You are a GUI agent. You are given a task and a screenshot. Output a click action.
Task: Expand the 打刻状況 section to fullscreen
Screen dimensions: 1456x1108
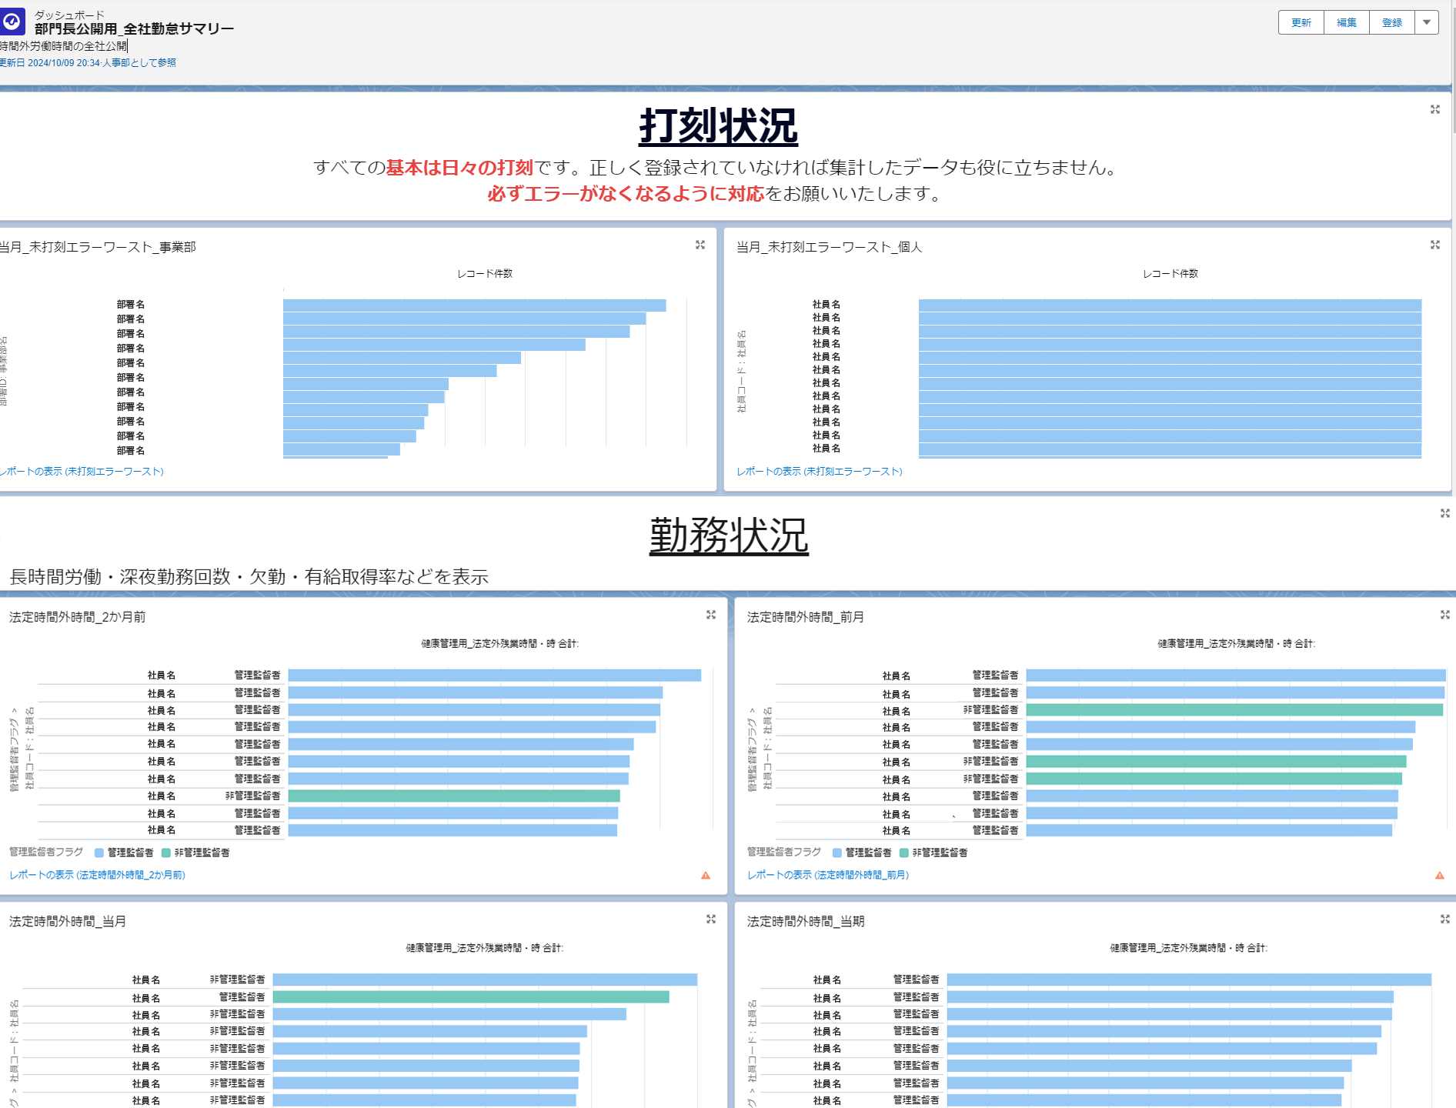tap(1436, 110)
